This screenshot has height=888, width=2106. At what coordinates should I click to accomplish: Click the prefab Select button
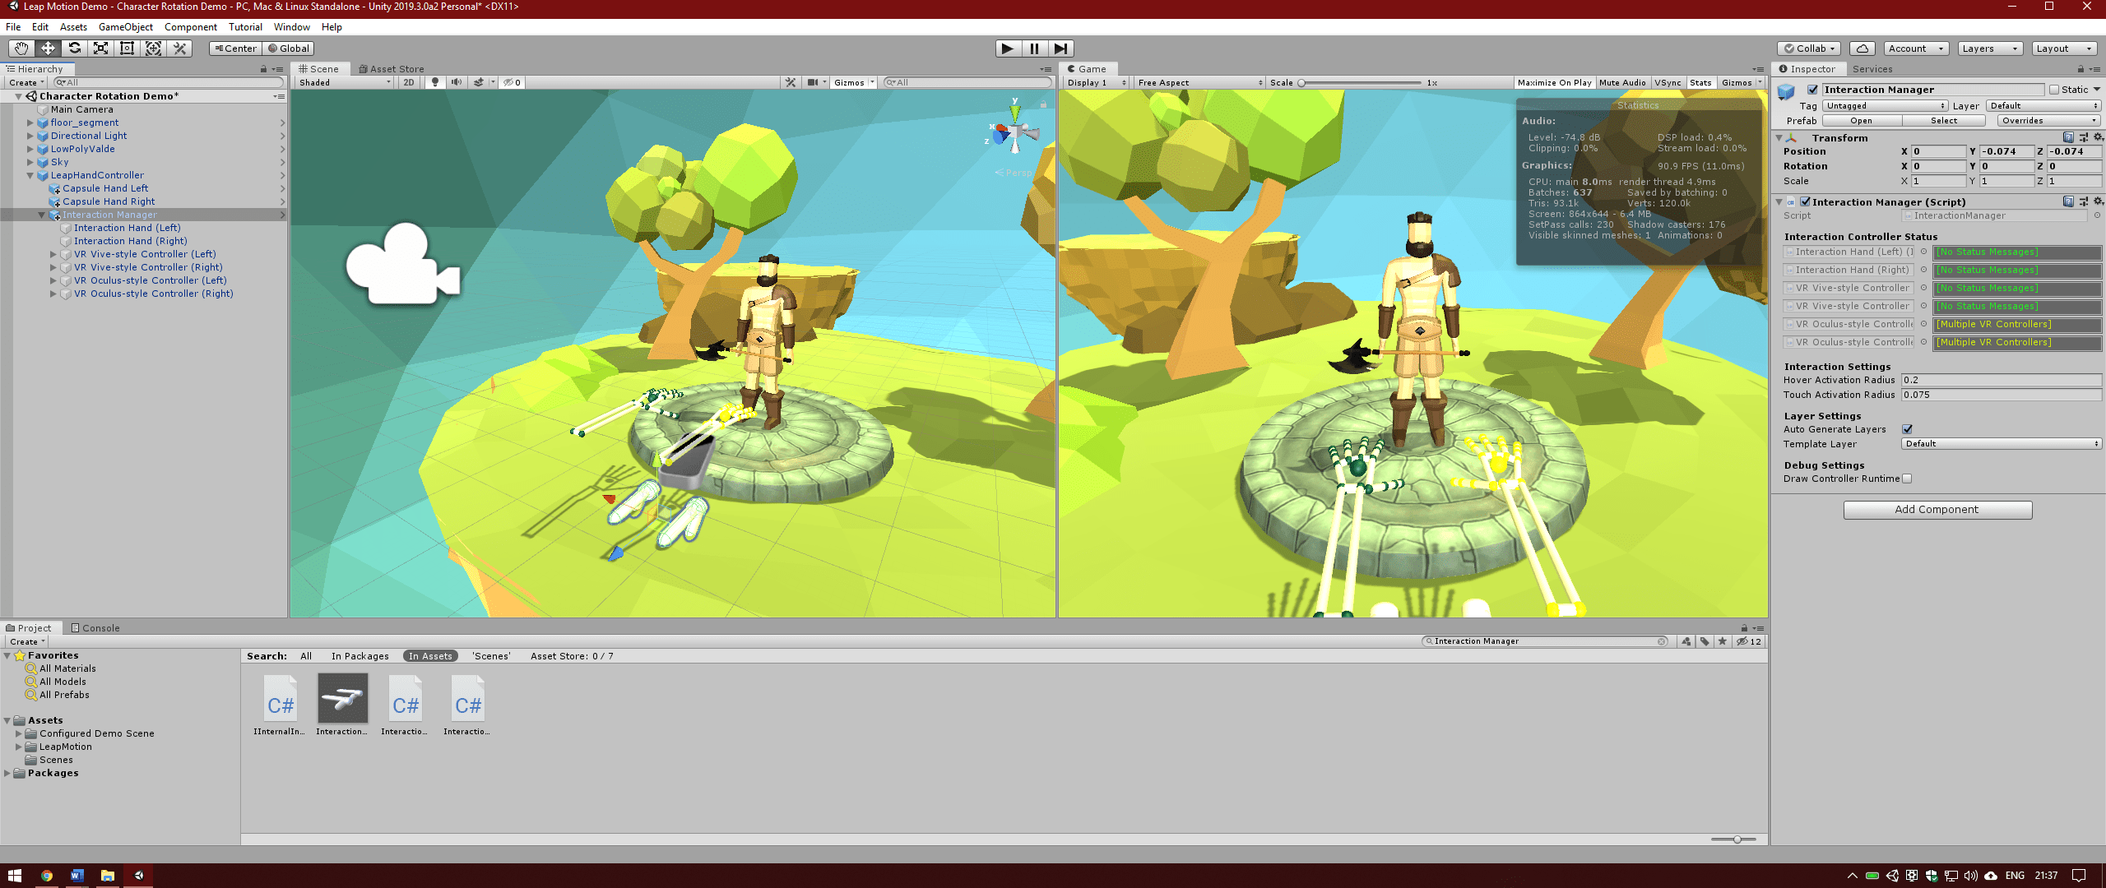1944,120
